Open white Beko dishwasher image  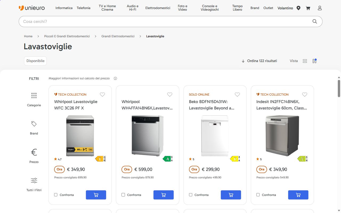(x=215, y=136)
